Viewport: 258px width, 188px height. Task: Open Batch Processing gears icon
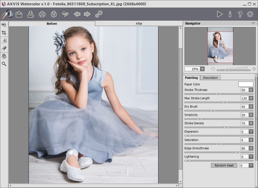pos(99,14)
